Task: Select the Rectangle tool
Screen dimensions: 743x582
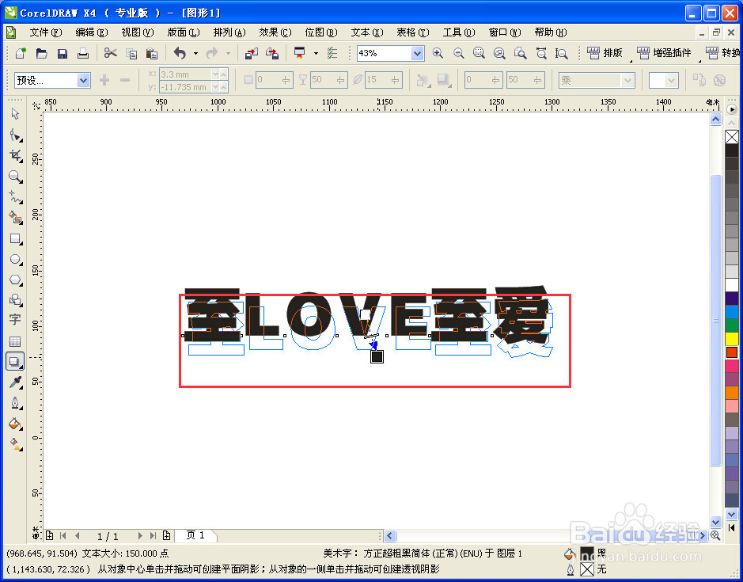Action: pos(16,239)
